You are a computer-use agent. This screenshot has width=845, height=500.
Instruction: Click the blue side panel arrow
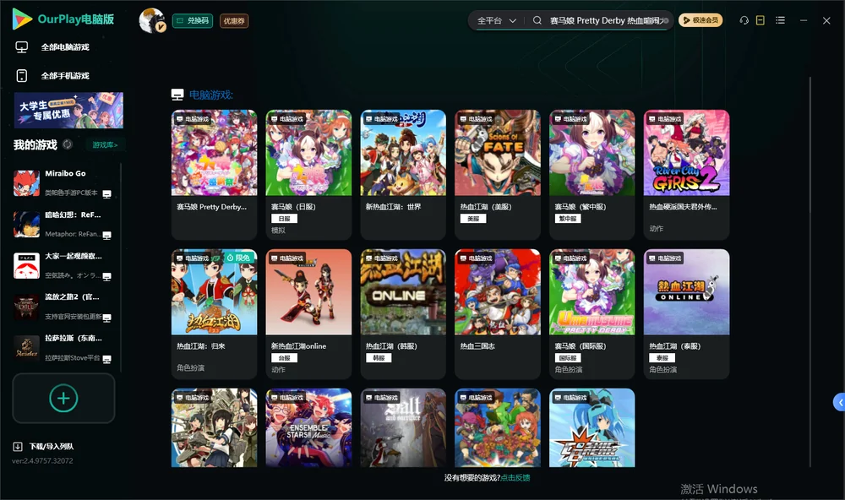(840, 403)
